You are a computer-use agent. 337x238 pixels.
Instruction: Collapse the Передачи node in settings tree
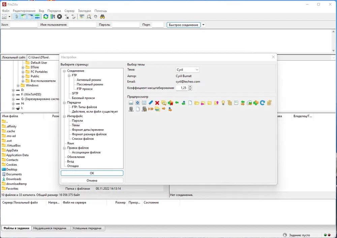pos(64,103)
